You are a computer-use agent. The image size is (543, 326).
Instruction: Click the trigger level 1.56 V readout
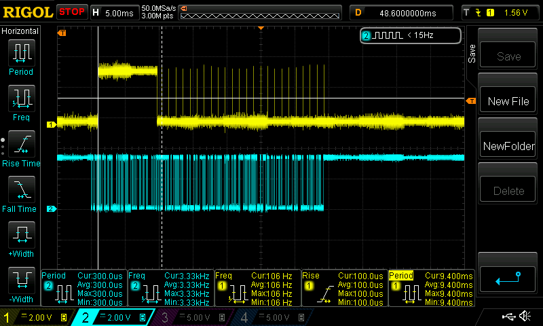[x=516, y=13]
